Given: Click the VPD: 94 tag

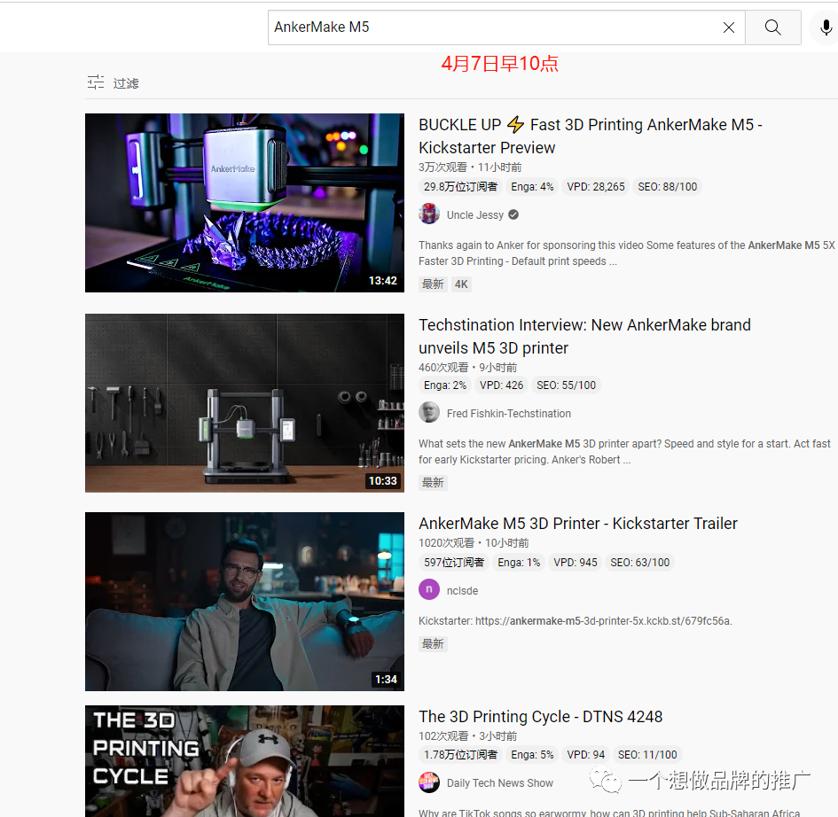Looking at the screenshot, I should point(586,754).
